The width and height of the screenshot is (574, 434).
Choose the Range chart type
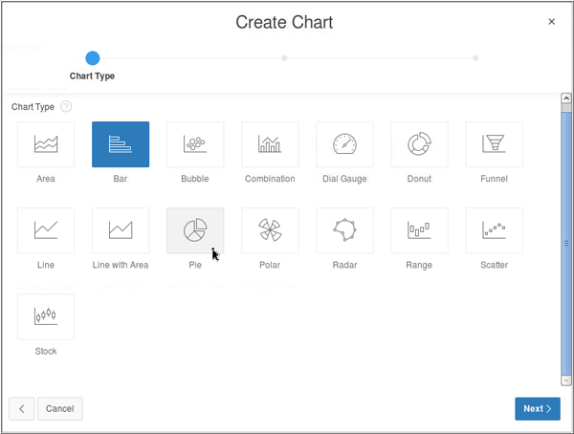click(419, 230)
